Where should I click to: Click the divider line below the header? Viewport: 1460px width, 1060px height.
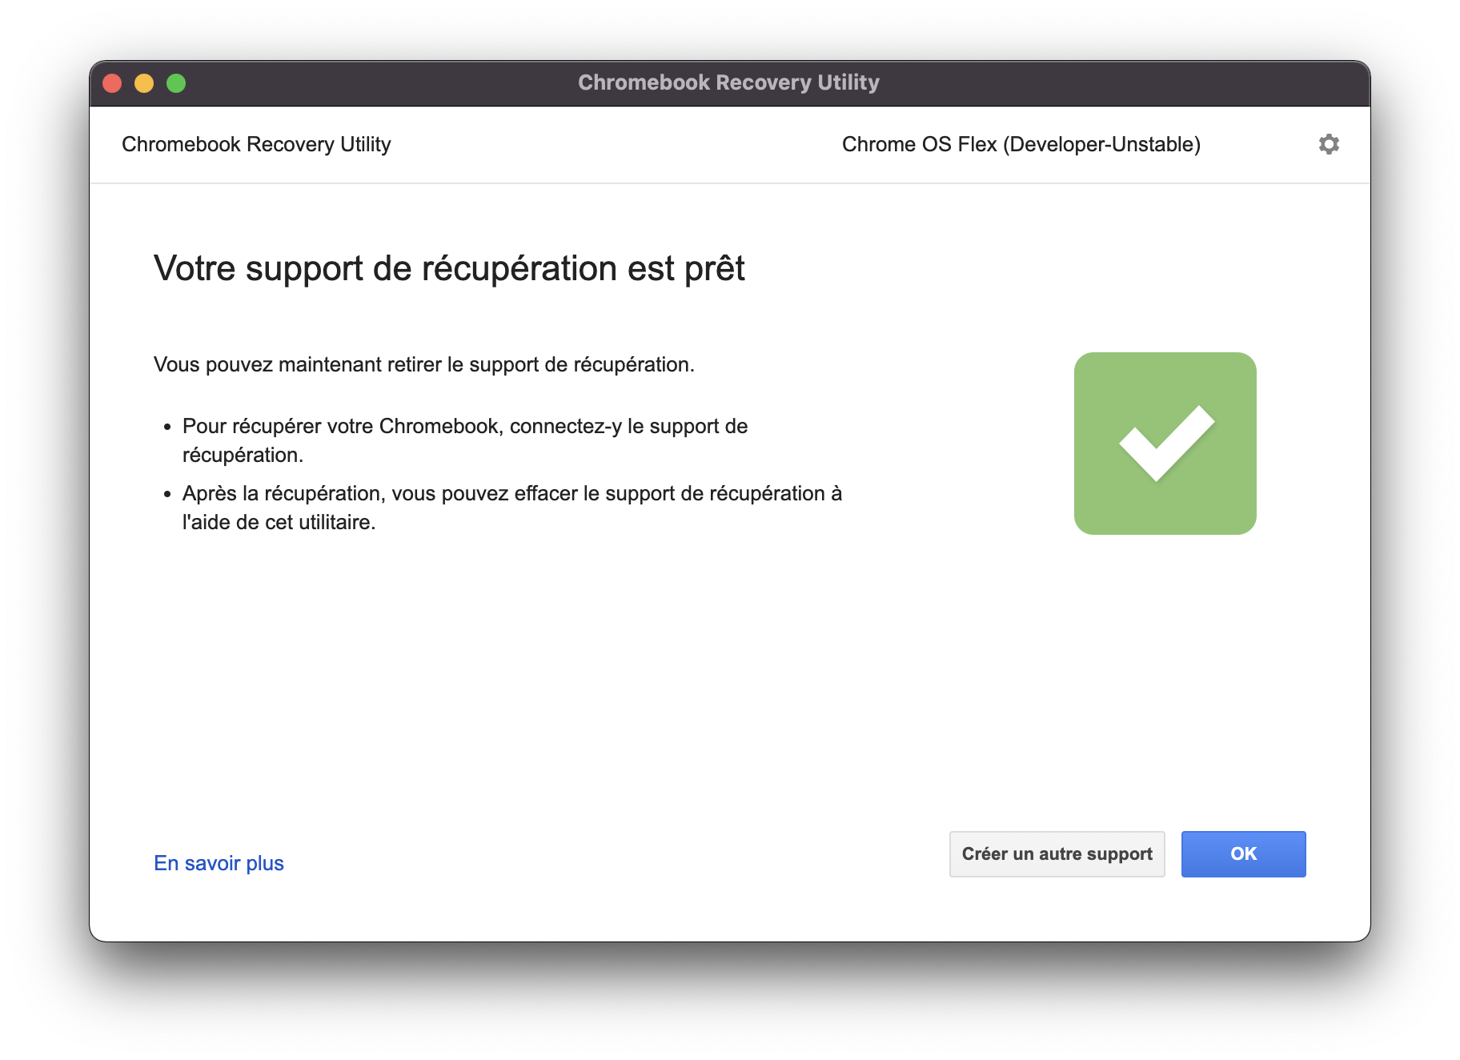click(730, 183)
